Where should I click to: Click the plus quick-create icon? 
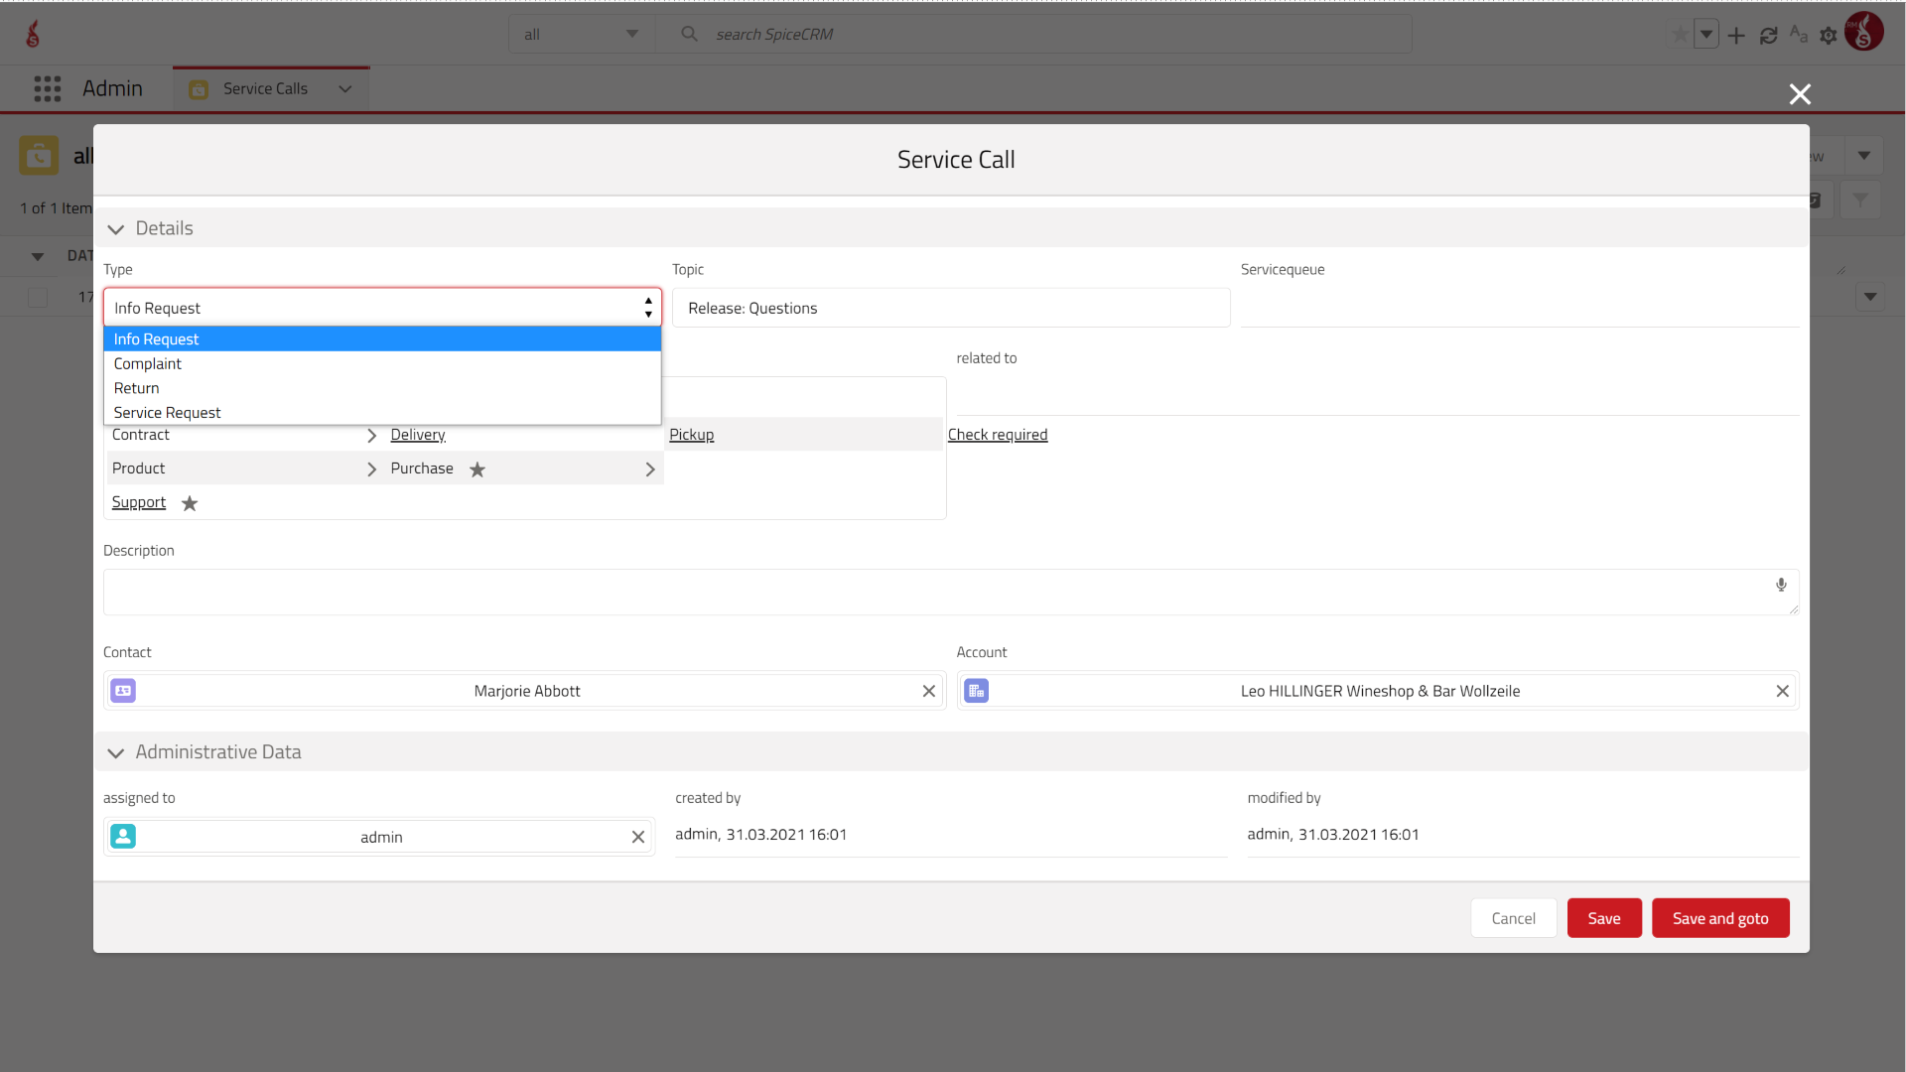tap(1736, 36)
